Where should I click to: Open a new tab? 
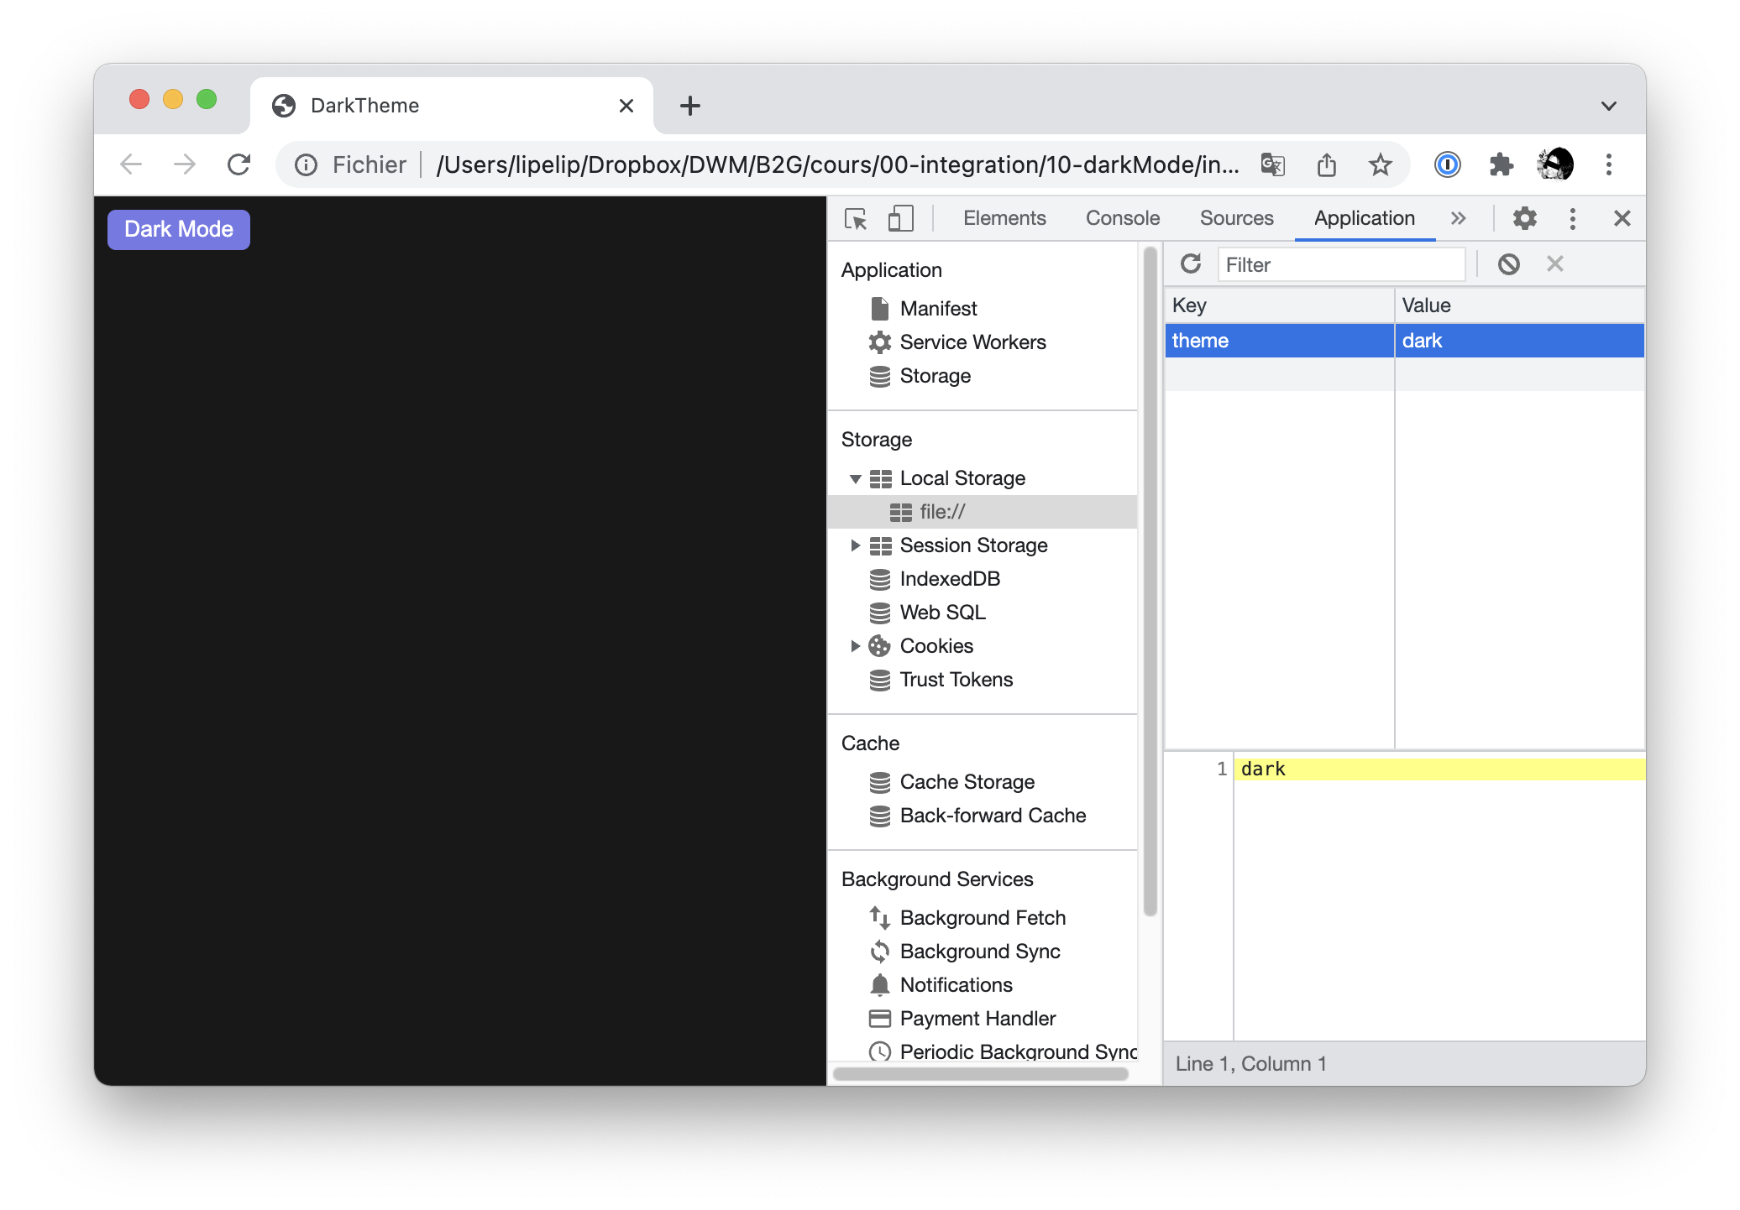pos(690,106)
